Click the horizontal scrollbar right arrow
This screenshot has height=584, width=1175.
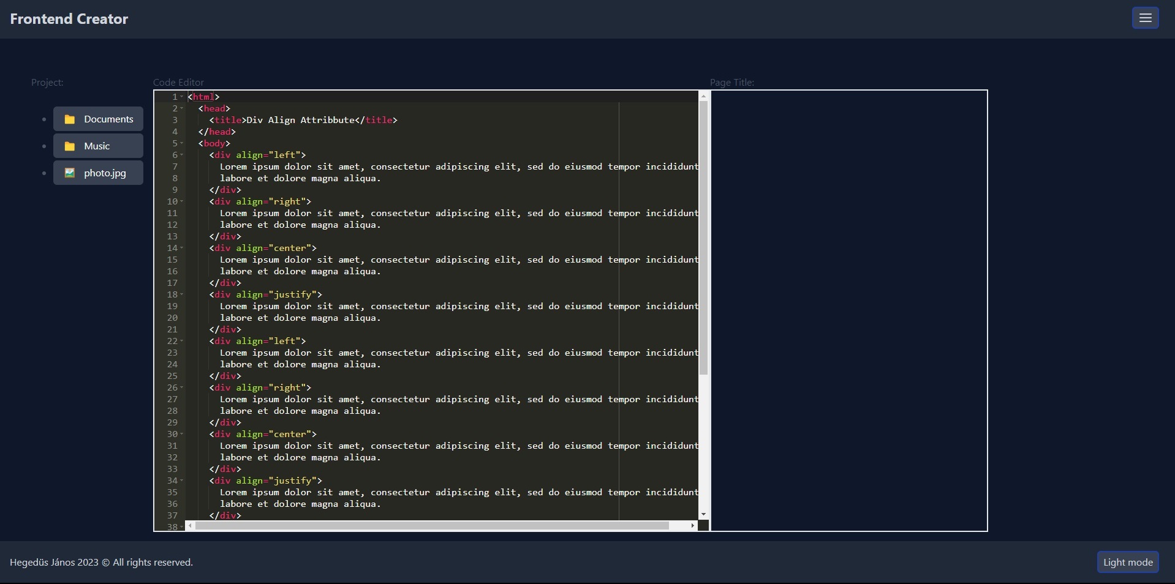coord(692,526)
